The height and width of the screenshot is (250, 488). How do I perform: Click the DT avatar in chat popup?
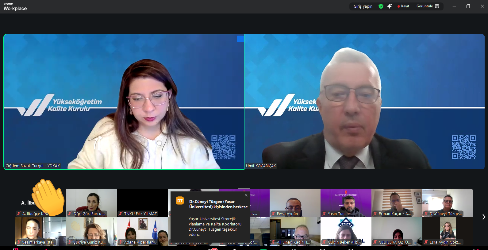[x=180, y=201]
